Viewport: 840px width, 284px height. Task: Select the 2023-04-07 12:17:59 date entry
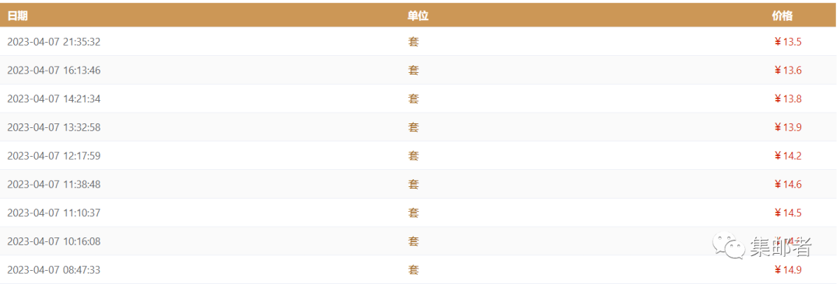(x=54, y=156)
